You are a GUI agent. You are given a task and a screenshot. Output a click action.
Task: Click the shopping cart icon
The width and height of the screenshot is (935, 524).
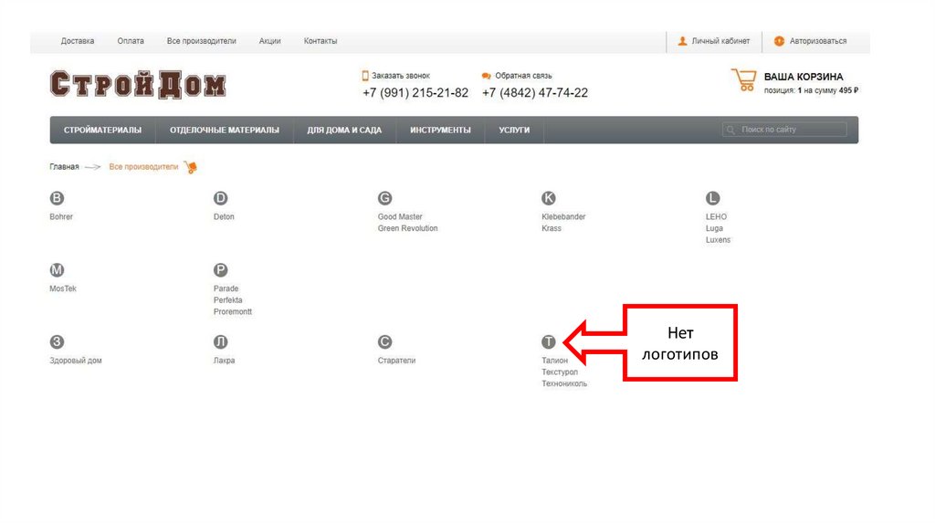click(x=743, y=80)
